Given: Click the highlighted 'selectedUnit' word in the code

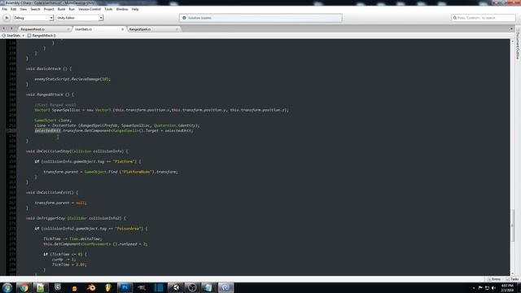Looking at the screenshot, I should [x=48, y=130].
